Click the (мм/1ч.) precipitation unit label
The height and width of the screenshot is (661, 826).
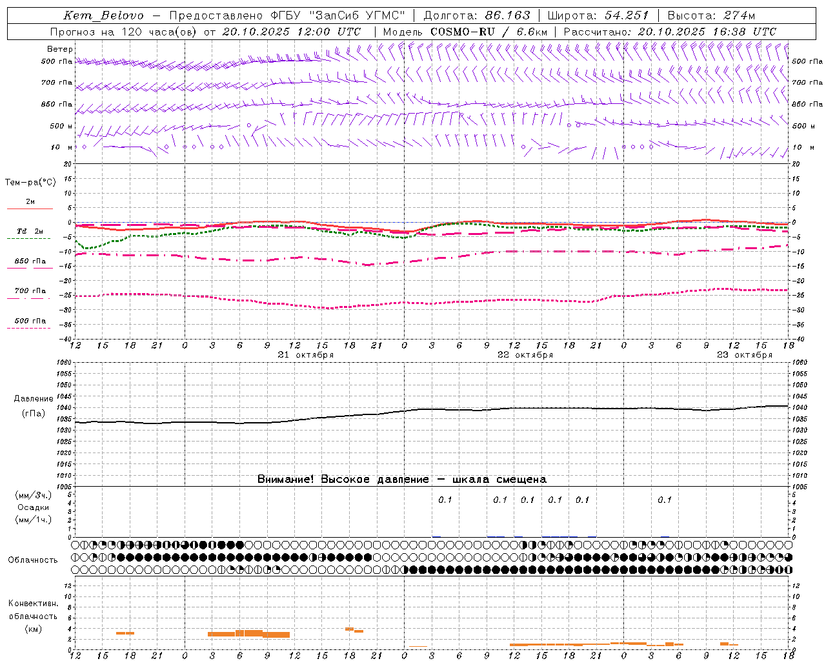(x=34, y=520)
